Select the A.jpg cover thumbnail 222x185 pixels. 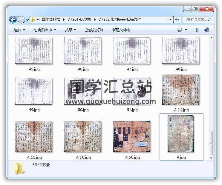click(x=181, y=134)
